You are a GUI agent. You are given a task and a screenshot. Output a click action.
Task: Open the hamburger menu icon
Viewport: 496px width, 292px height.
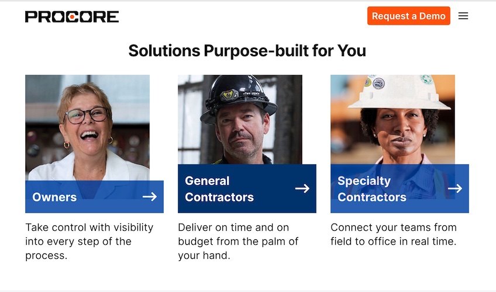coord(463,16)
